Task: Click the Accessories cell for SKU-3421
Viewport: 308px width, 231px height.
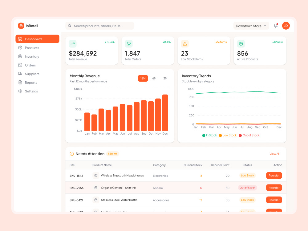Action: 161,200
